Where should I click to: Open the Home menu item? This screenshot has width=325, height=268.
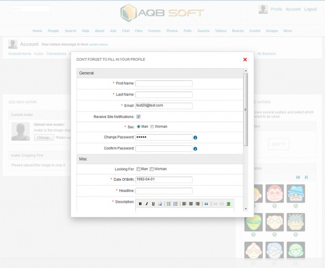coord(37,31)
